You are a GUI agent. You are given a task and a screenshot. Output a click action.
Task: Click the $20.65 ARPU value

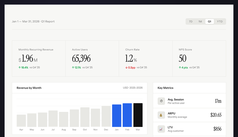(216, 115)
